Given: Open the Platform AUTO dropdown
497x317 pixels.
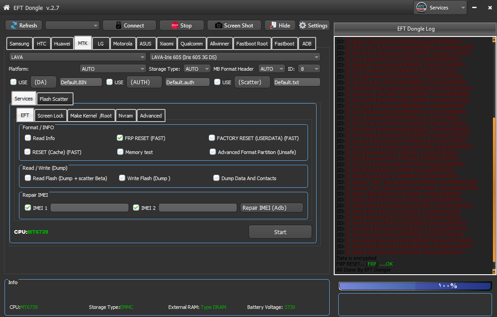Looking at the screenshot, I should click(x=112, y=68).
